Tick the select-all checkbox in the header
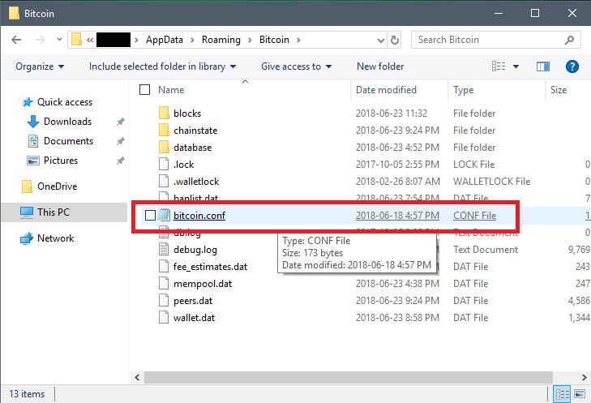Screen dimensions: 591x403 [145, 90]
